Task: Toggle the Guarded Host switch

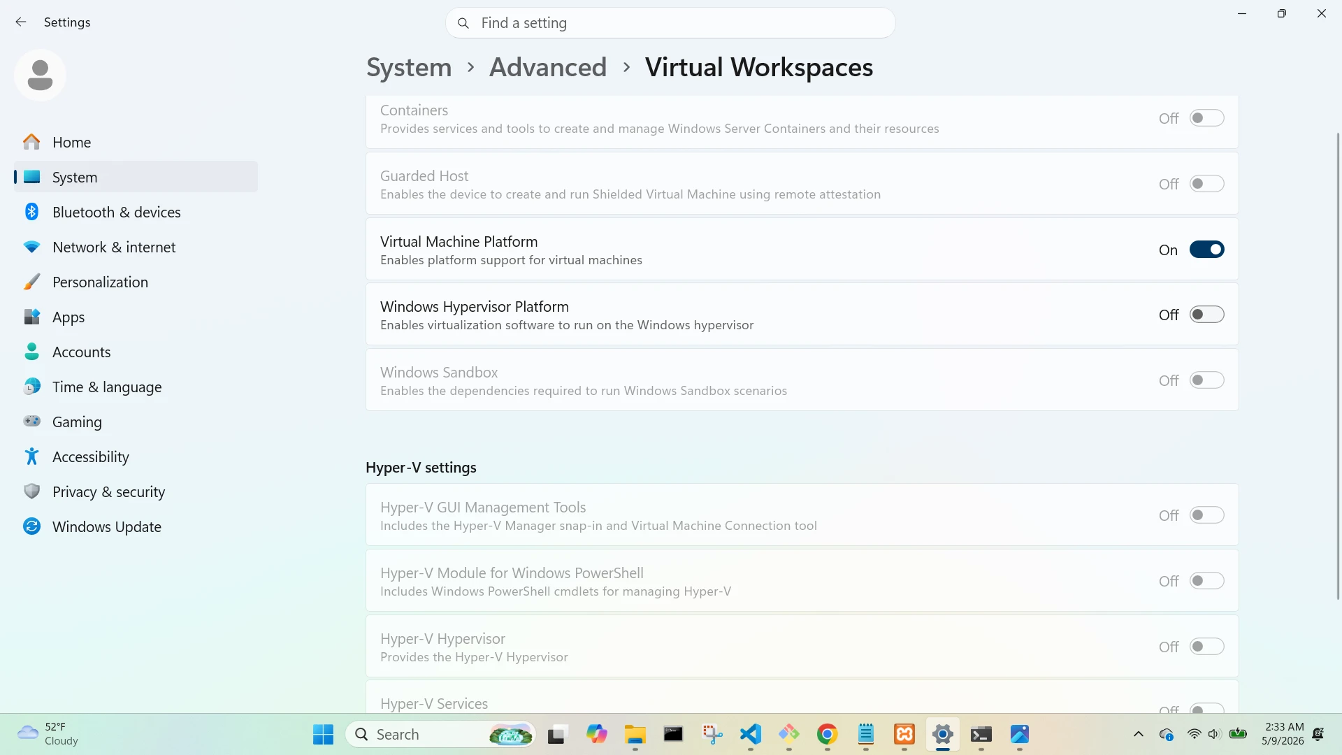Action: coord(1207,184)
